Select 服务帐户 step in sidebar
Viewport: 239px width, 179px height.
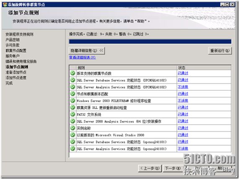[13, 56]
